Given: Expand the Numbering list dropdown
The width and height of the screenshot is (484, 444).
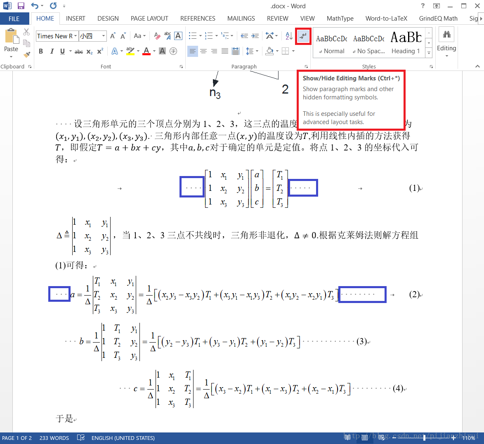Looking at the screenshot, I should (x=217, y=36).
